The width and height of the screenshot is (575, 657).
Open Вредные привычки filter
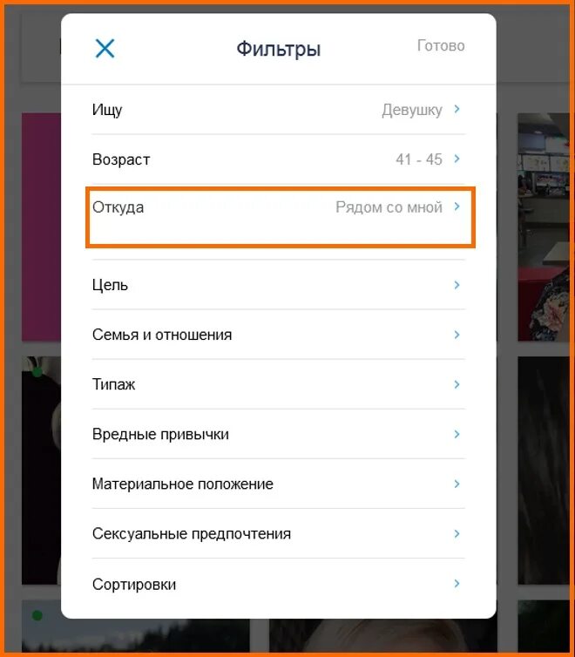pos(279,434)
